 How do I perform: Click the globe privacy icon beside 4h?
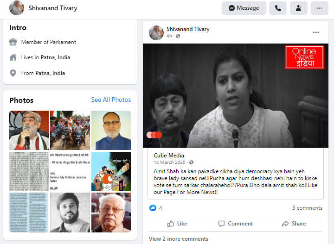click(x=178, y=36)
